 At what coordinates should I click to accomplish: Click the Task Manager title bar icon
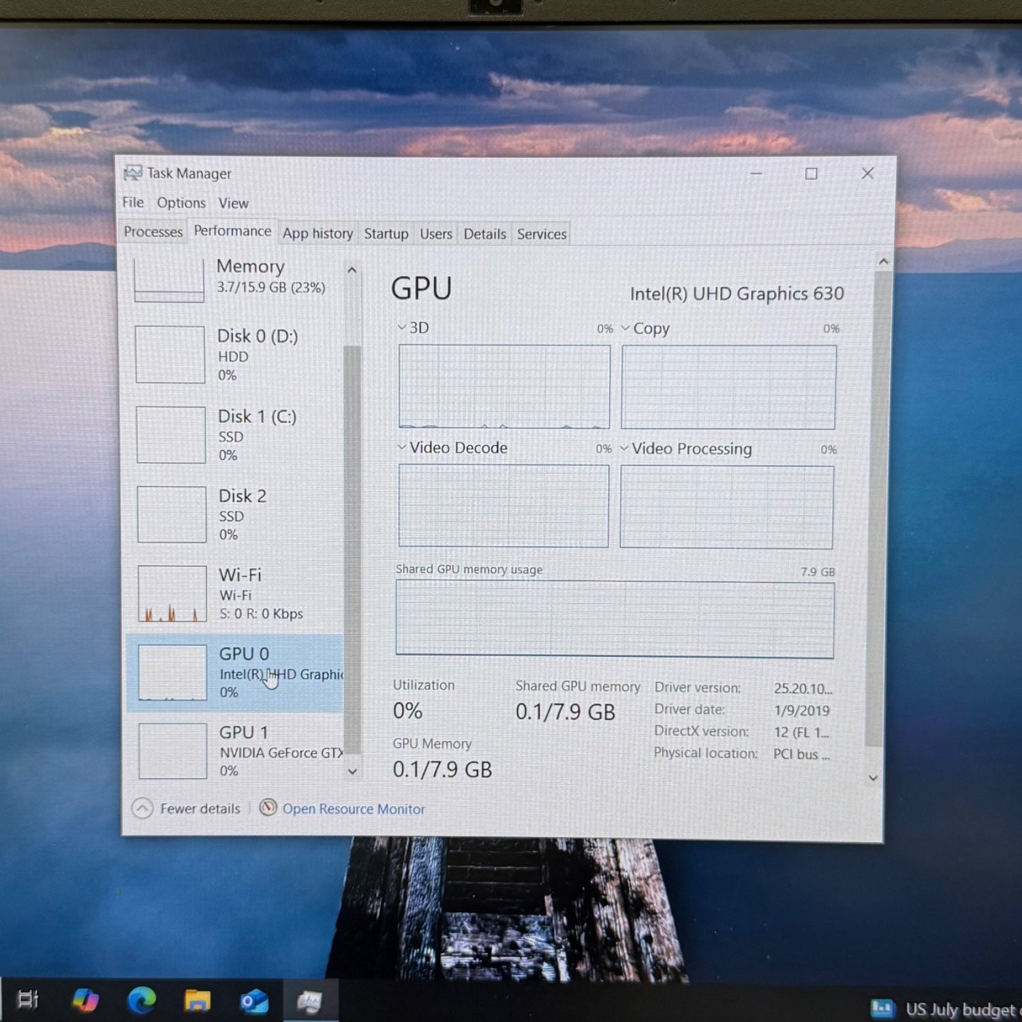pos(132,173)
